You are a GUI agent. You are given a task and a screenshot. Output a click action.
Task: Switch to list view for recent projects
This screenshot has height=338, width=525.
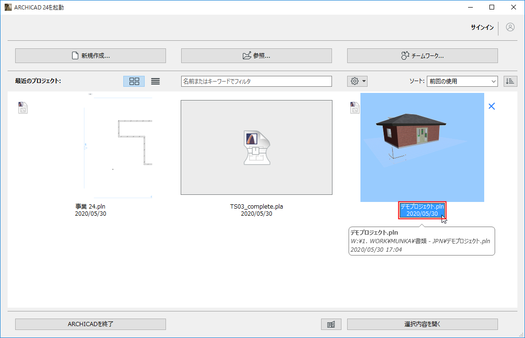coord(155,81)
